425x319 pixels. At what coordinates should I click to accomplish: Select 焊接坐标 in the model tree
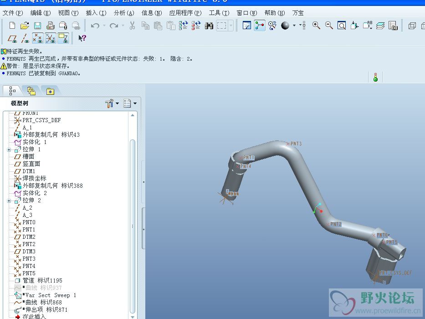click(x=34, y=179)
